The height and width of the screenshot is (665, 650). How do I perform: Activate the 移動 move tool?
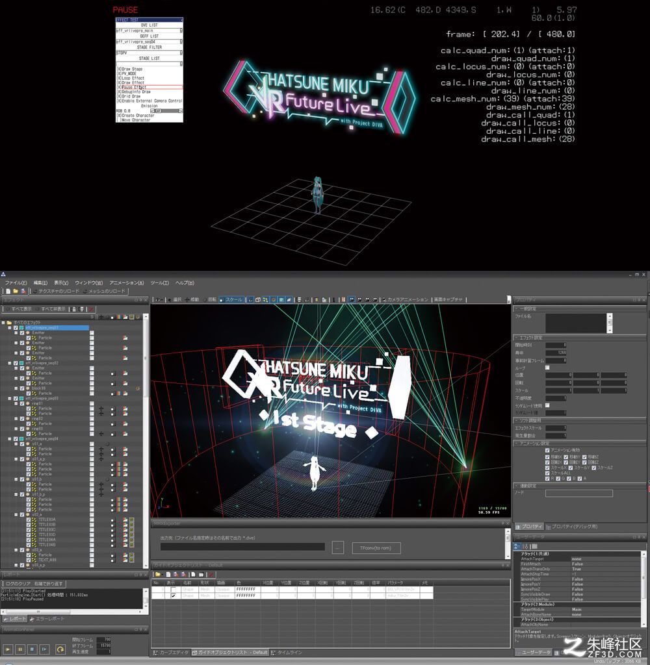click(192, 300)
